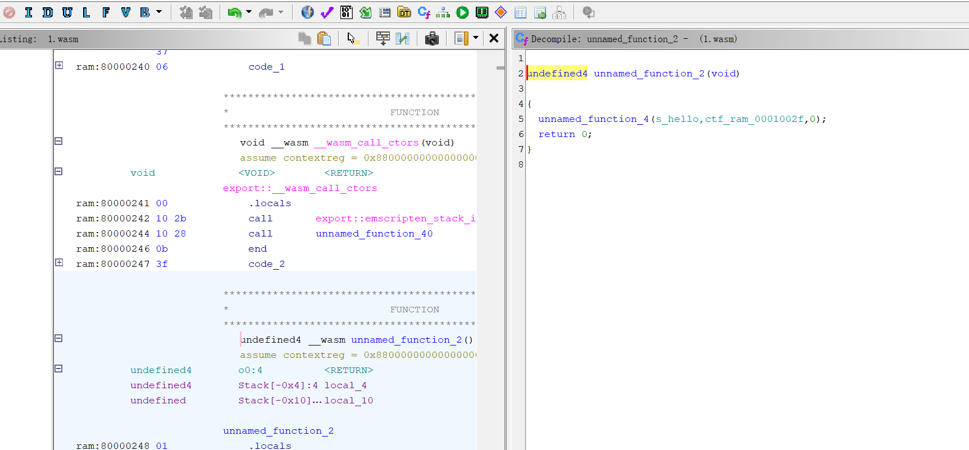Click the Disassemble 'I' toolbar icon
Viewport: 969px width, 450px height.
[29, 12]
